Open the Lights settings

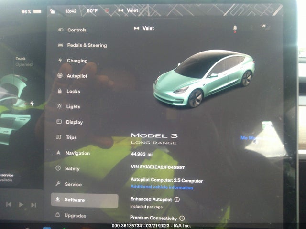[68, 106]
